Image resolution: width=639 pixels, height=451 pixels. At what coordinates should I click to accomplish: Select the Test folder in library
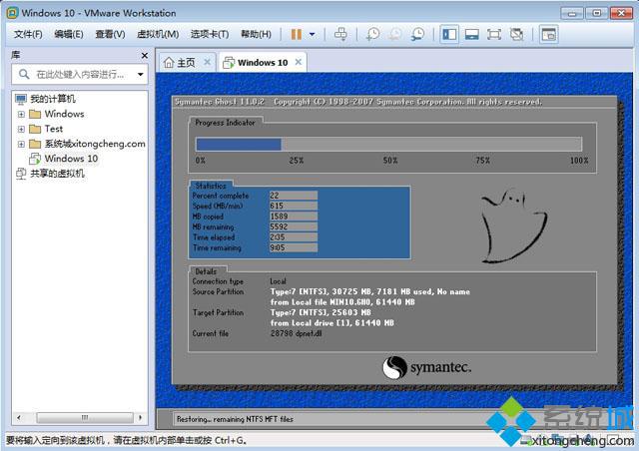[54, 129]
